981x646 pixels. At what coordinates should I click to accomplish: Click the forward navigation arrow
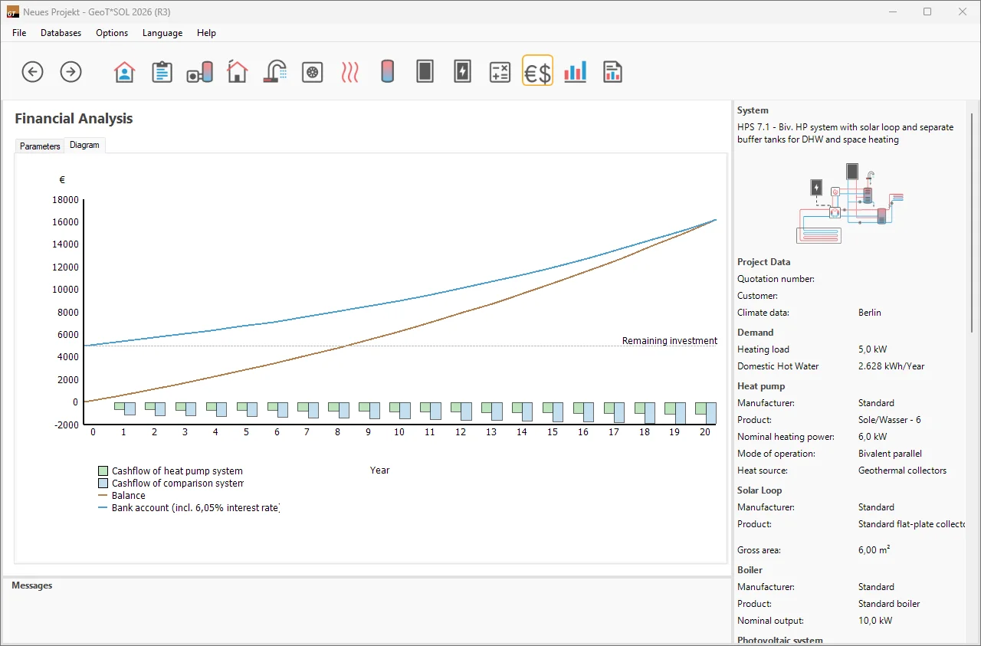pyautogui.click(x=71, y=72)
